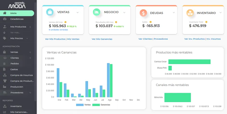Click the Mis Productos hand icon
The width and height of the screenshot is (227, 114).
(5, 27)
